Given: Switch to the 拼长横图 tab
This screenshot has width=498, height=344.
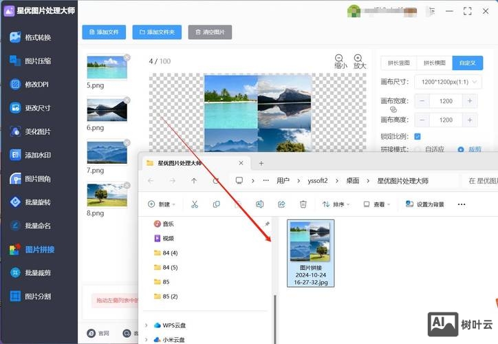Looking at the screenshot, I should [435, 63].
